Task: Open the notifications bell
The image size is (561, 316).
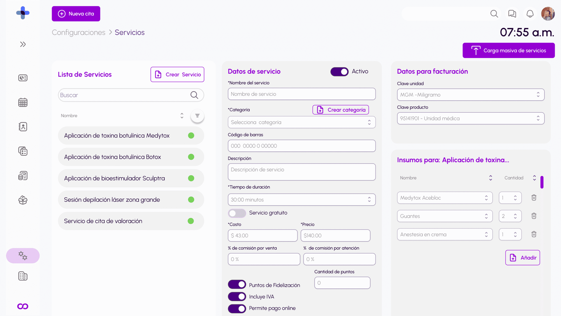Action: [530, 14]
